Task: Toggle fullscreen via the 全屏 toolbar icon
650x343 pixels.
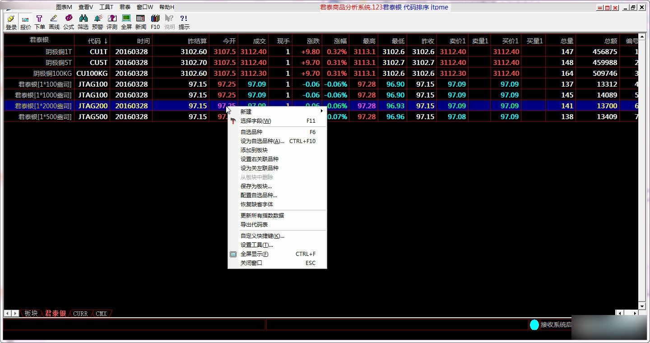Action: pos(126,22)
